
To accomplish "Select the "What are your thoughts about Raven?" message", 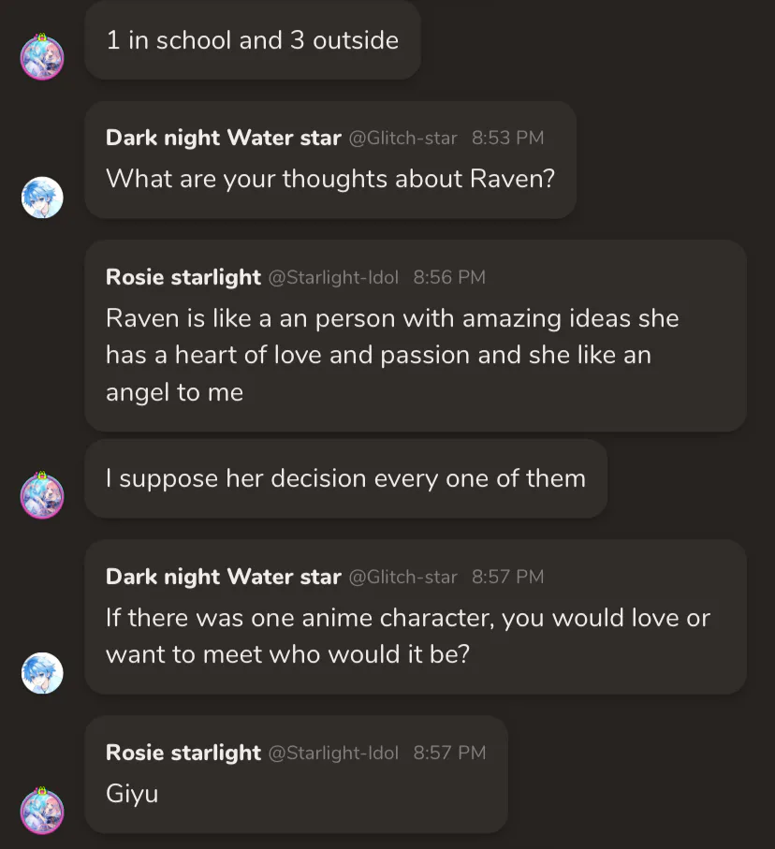I will point(329,178).
